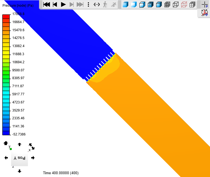
Task: Select the second light-blue smooth shaded cube
Action: click(x=134, y=4)
